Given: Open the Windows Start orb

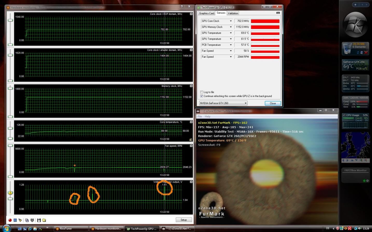Looking at the screenshot, I should coord(7,228).
